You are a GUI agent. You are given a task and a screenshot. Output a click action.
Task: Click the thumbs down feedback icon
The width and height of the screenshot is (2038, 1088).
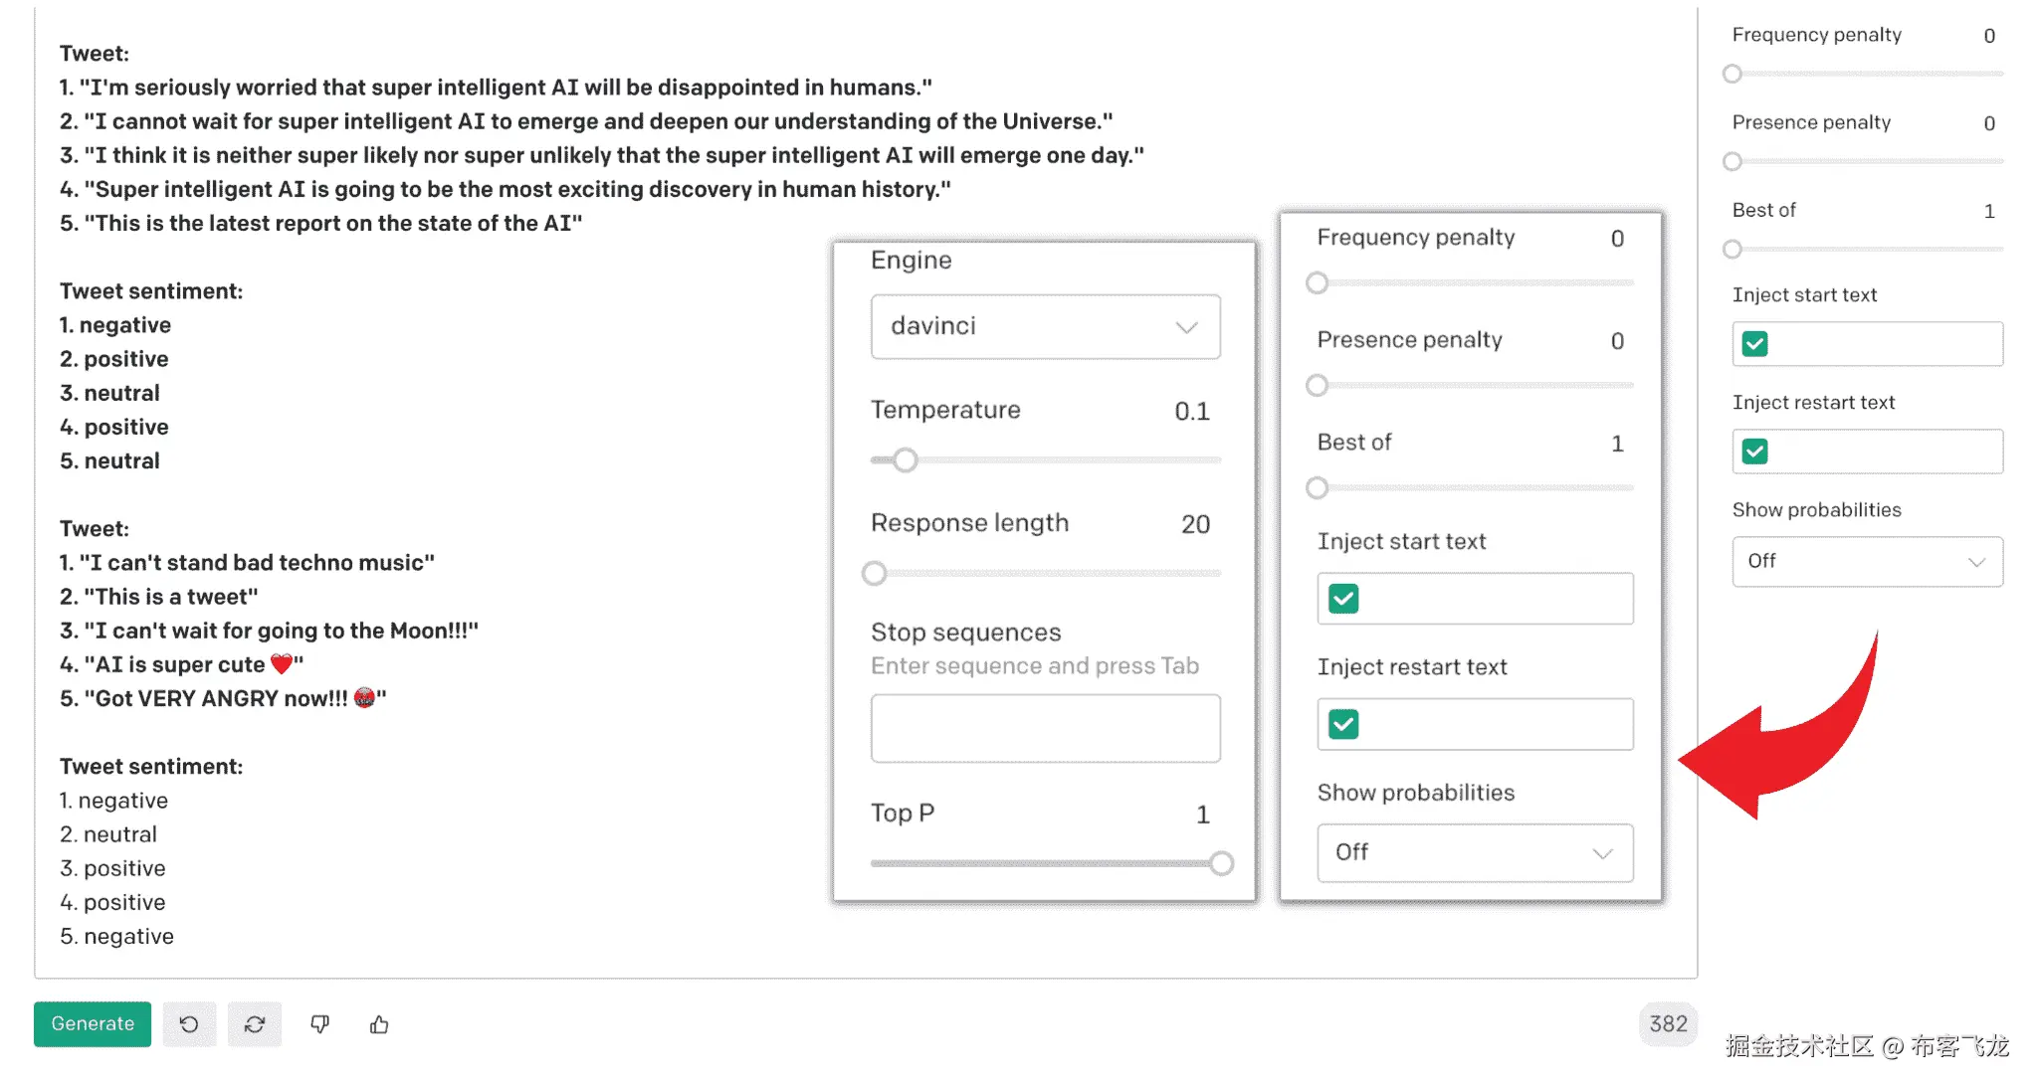(319, 1024)
